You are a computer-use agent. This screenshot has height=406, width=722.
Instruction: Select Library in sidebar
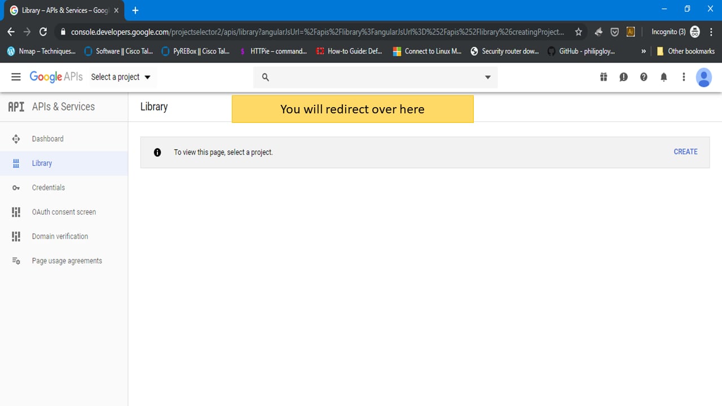[64, 163]
